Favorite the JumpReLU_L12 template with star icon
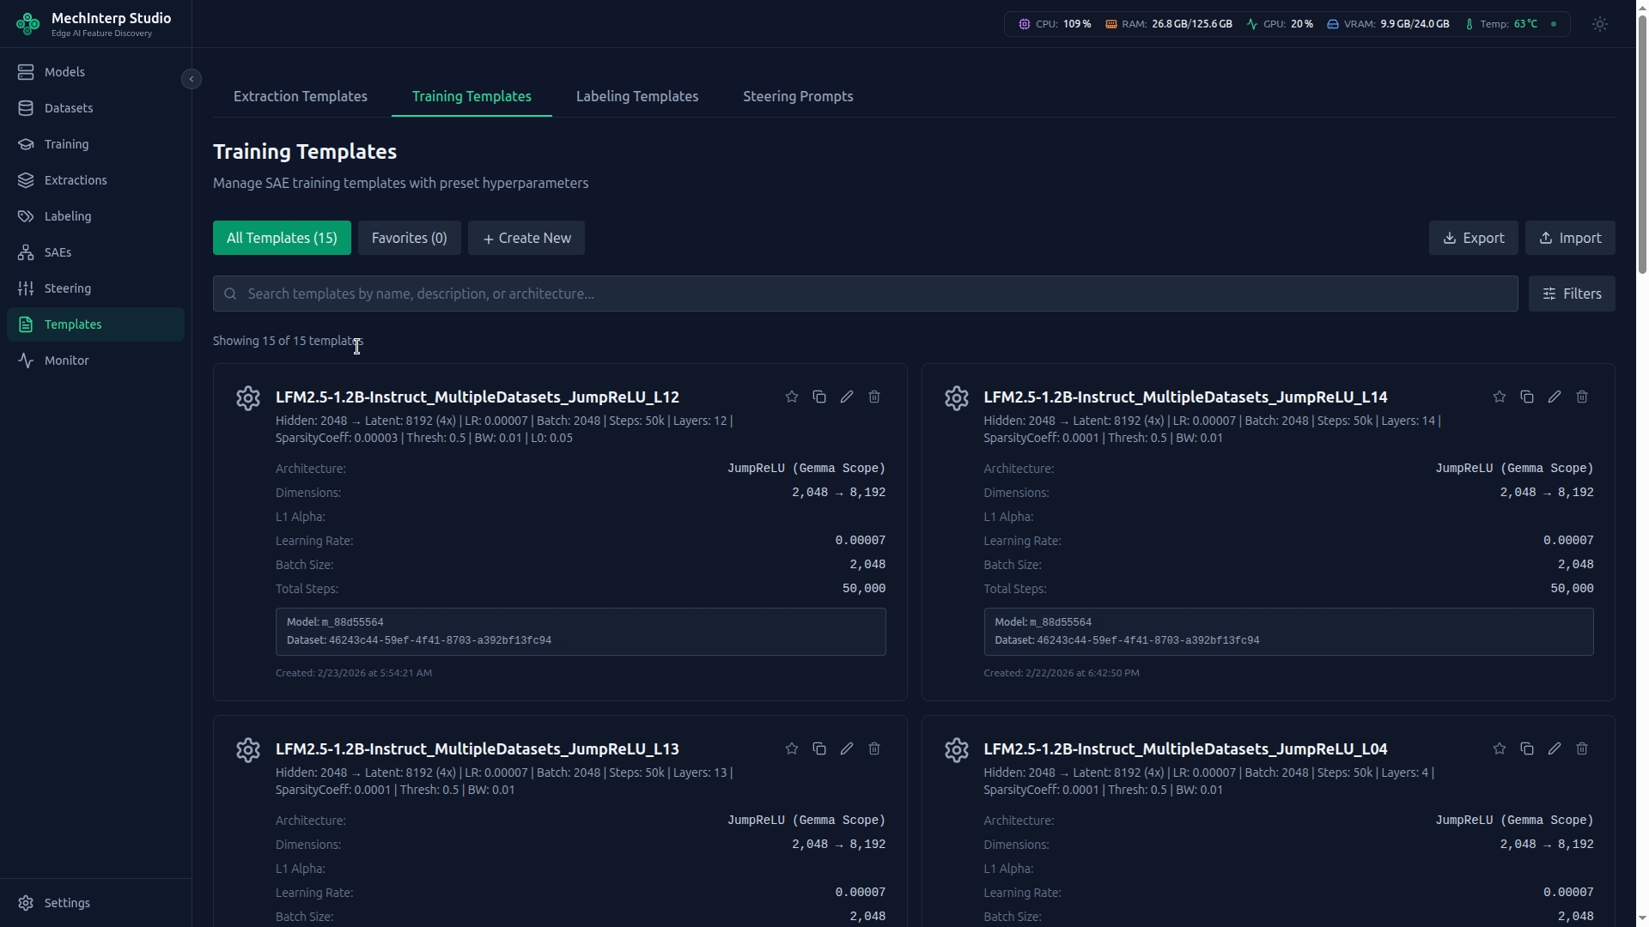 click(x=791, y=397)
